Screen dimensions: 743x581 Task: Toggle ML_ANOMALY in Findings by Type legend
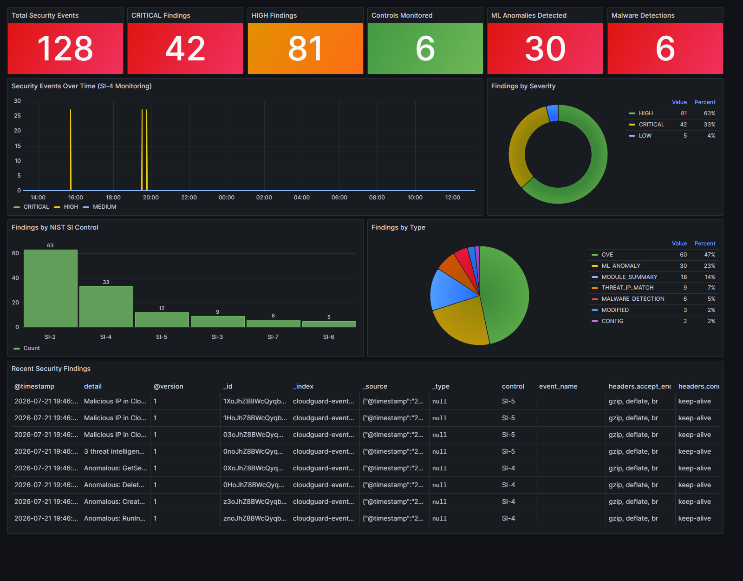pyautogui.click(x=621, y=266)
